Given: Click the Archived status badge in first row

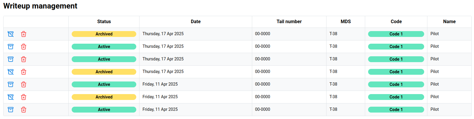Looking at the screenshot, I should pyautogui.click(x=104, y=34).
